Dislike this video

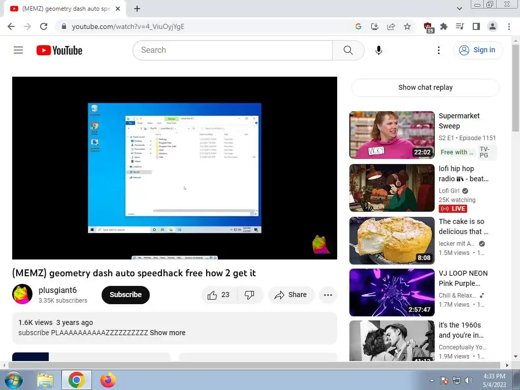pos(250,295)
